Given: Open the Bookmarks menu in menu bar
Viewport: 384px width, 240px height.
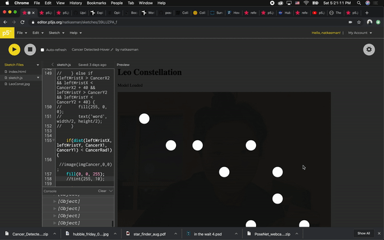Looking at the screenshot, I should [x=96, y=3].
